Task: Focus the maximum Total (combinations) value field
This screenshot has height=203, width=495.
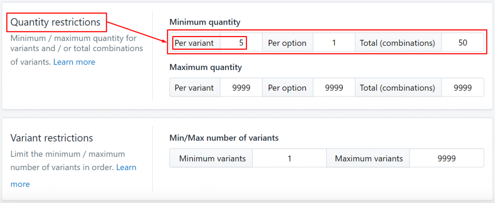Action: click(x=462, y=88)
